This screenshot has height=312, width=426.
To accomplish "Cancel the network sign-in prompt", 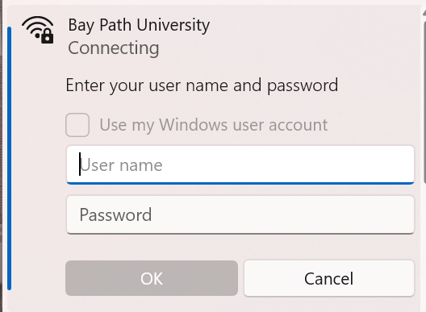I will 329,278.
